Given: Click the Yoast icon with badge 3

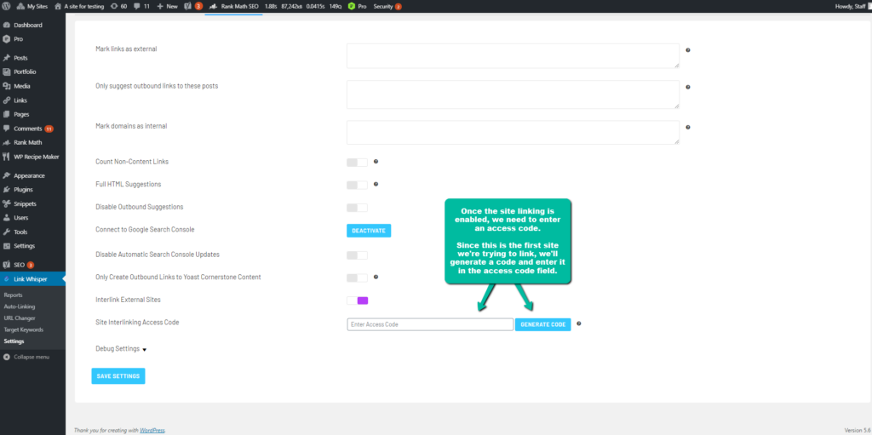Looking at the screenshot, I should [x=193, y=6].
